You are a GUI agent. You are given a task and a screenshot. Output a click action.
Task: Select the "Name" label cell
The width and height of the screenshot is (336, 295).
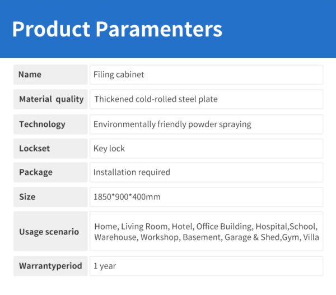click(x=50, y=75)
